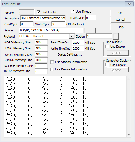
Task: Click the scroll up arrow in the list
Action: coord(129,79)
